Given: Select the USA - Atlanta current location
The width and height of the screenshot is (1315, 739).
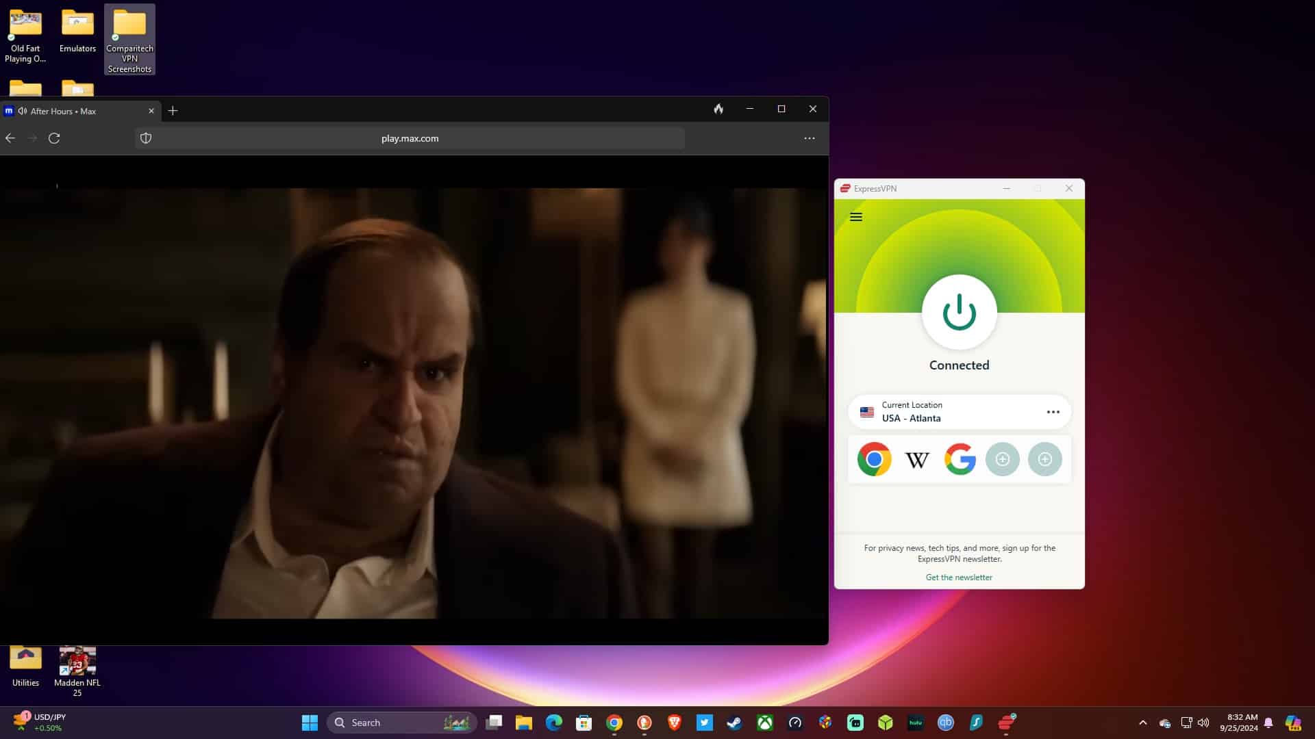Looking at the screenshot, I should click(959, 412).
